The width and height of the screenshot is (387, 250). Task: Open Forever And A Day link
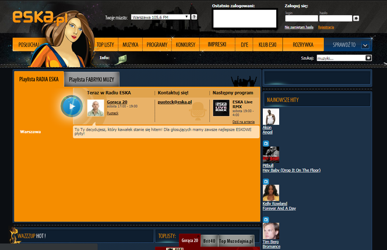click(279, 208)
